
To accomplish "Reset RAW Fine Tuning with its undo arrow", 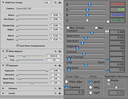I will [x=55, y=3].
